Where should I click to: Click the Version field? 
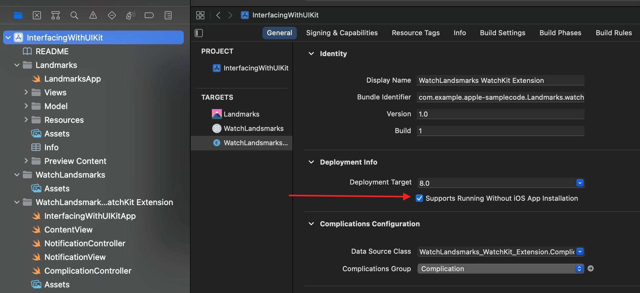(500, 114)
